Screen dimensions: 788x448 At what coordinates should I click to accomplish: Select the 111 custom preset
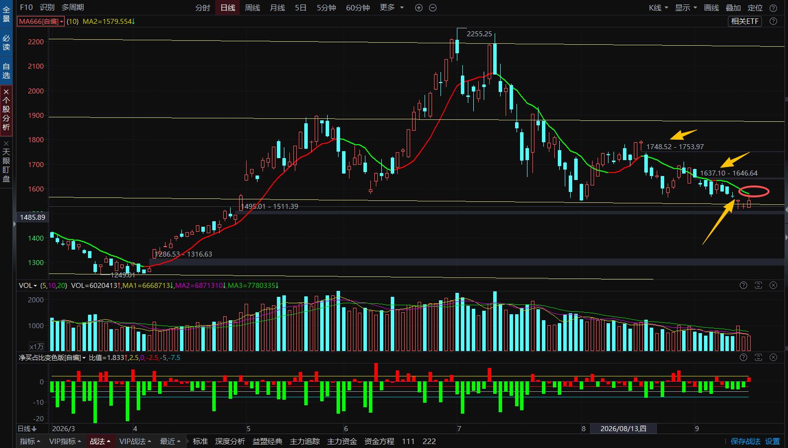click(408, 442)
